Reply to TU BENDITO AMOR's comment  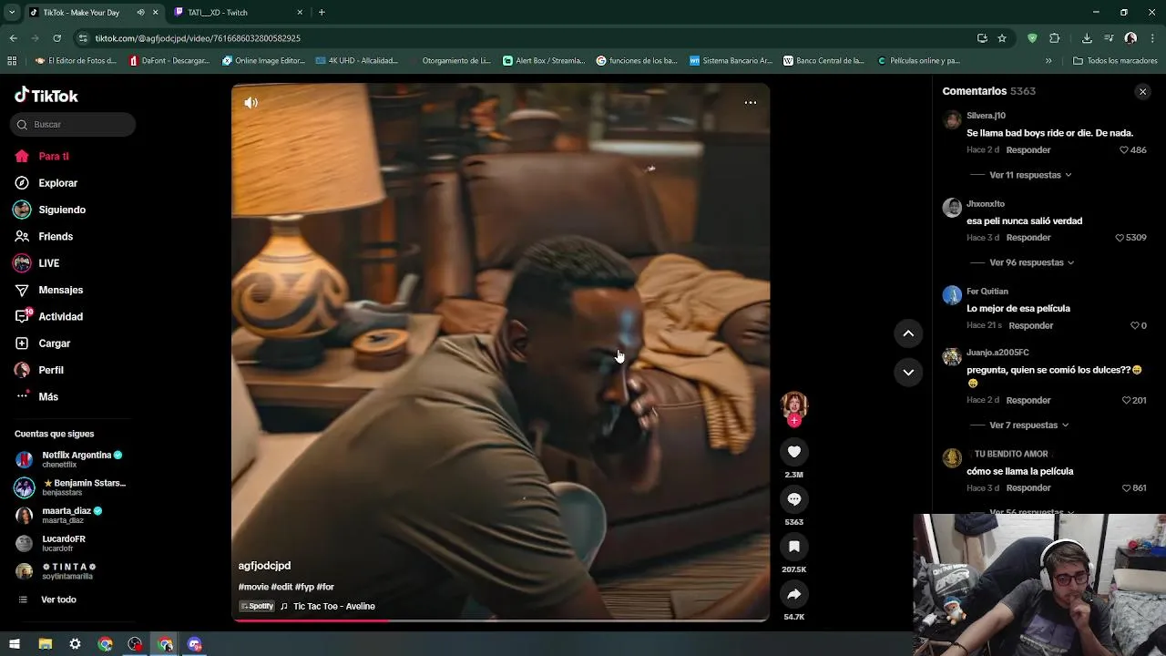[1028, 488]
